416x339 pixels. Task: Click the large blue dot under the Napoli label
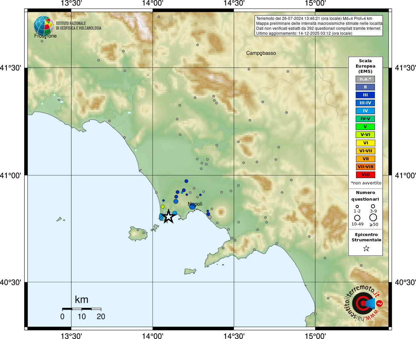pyautogui.click(x=192, y=207)
